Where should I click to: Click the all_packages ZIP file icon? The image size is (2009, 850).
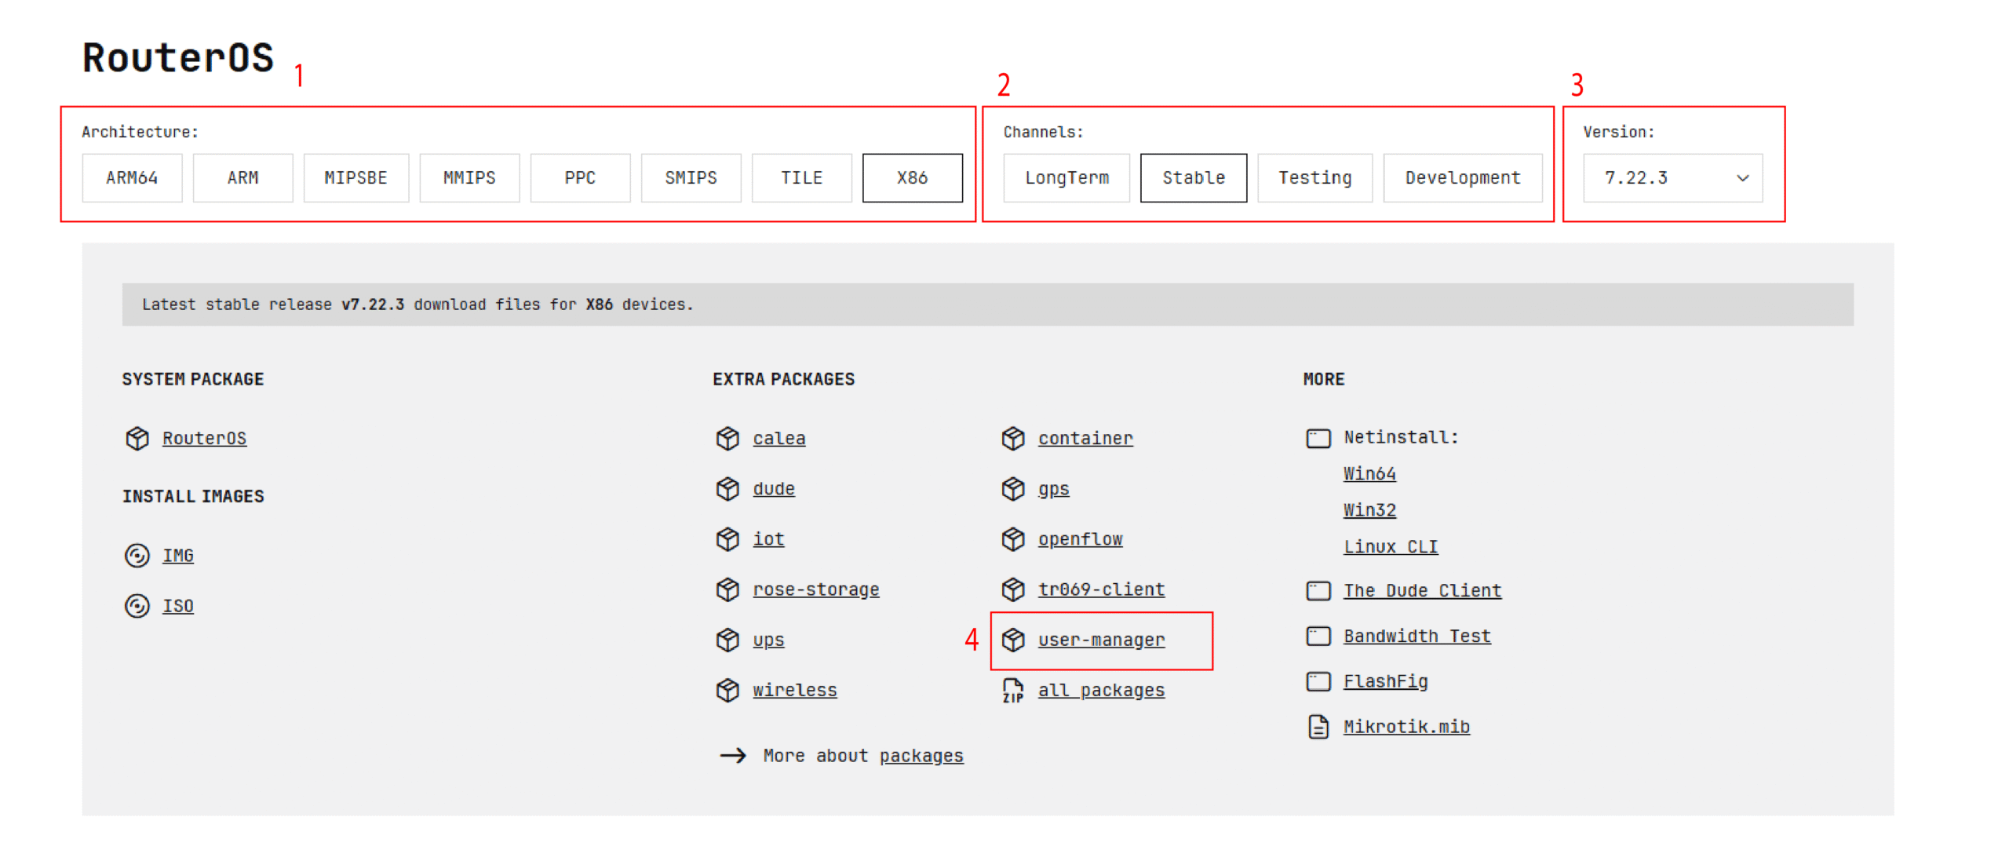pyautogui.click(x=1013, y=690)
